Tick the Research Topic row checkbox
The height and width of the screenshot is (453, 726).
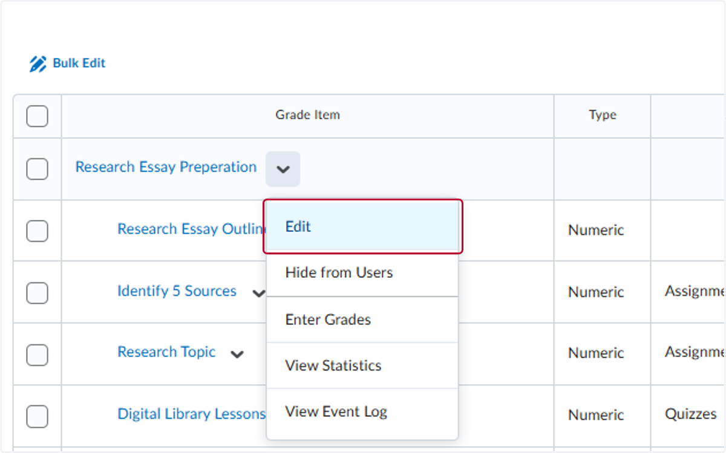coord(37,354)
